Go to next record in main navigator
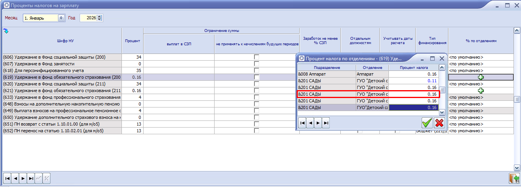 [23, 178]
